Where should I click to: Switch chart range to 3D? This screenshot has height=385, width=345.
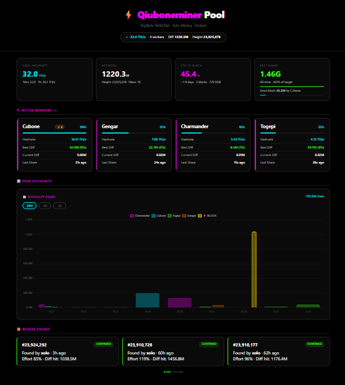click(x=45, y=206)
